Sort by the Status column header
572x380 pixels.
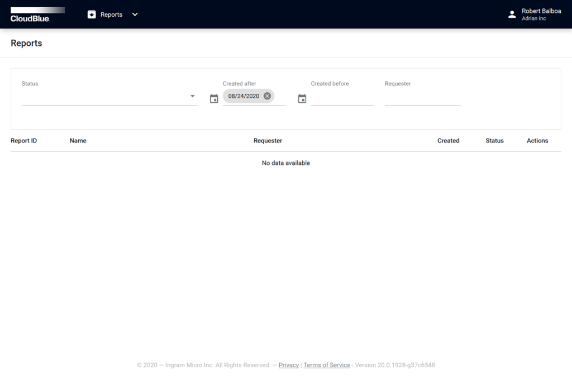(x=494, y=140)
